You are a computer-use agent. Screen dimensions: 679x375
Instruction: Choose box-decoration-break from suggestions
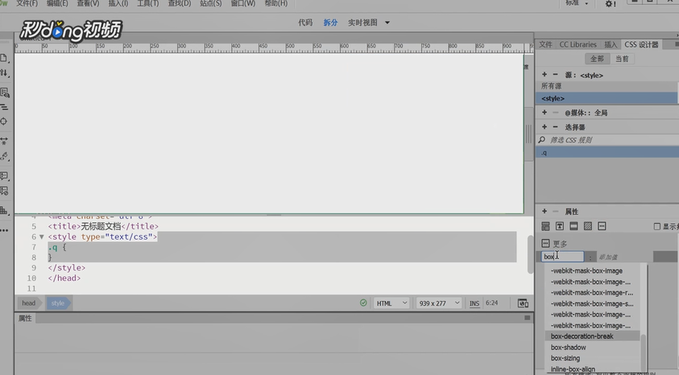(x=582, y=336)
